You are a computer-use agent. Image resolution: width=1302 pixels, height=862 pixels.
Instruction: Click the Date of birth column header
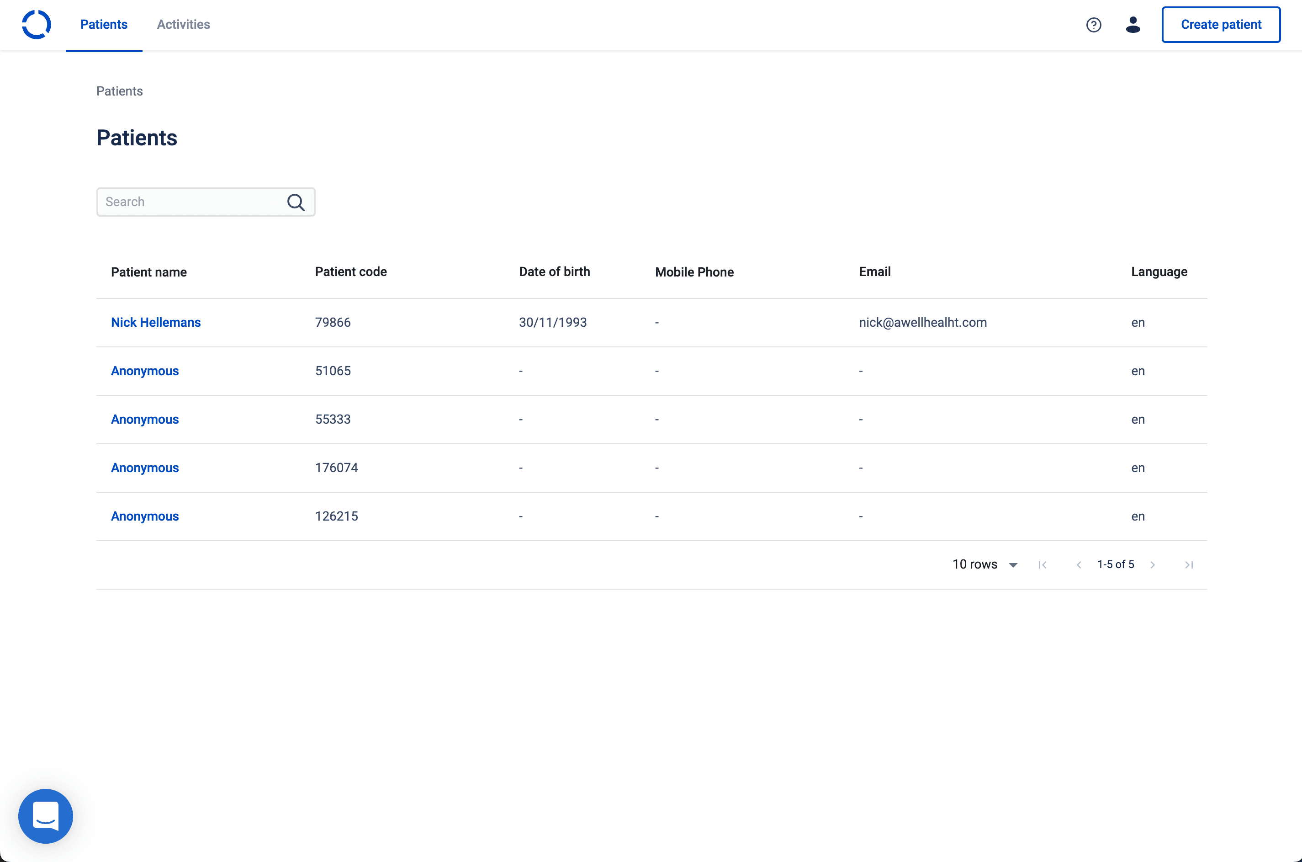click(x=554, y=271)
